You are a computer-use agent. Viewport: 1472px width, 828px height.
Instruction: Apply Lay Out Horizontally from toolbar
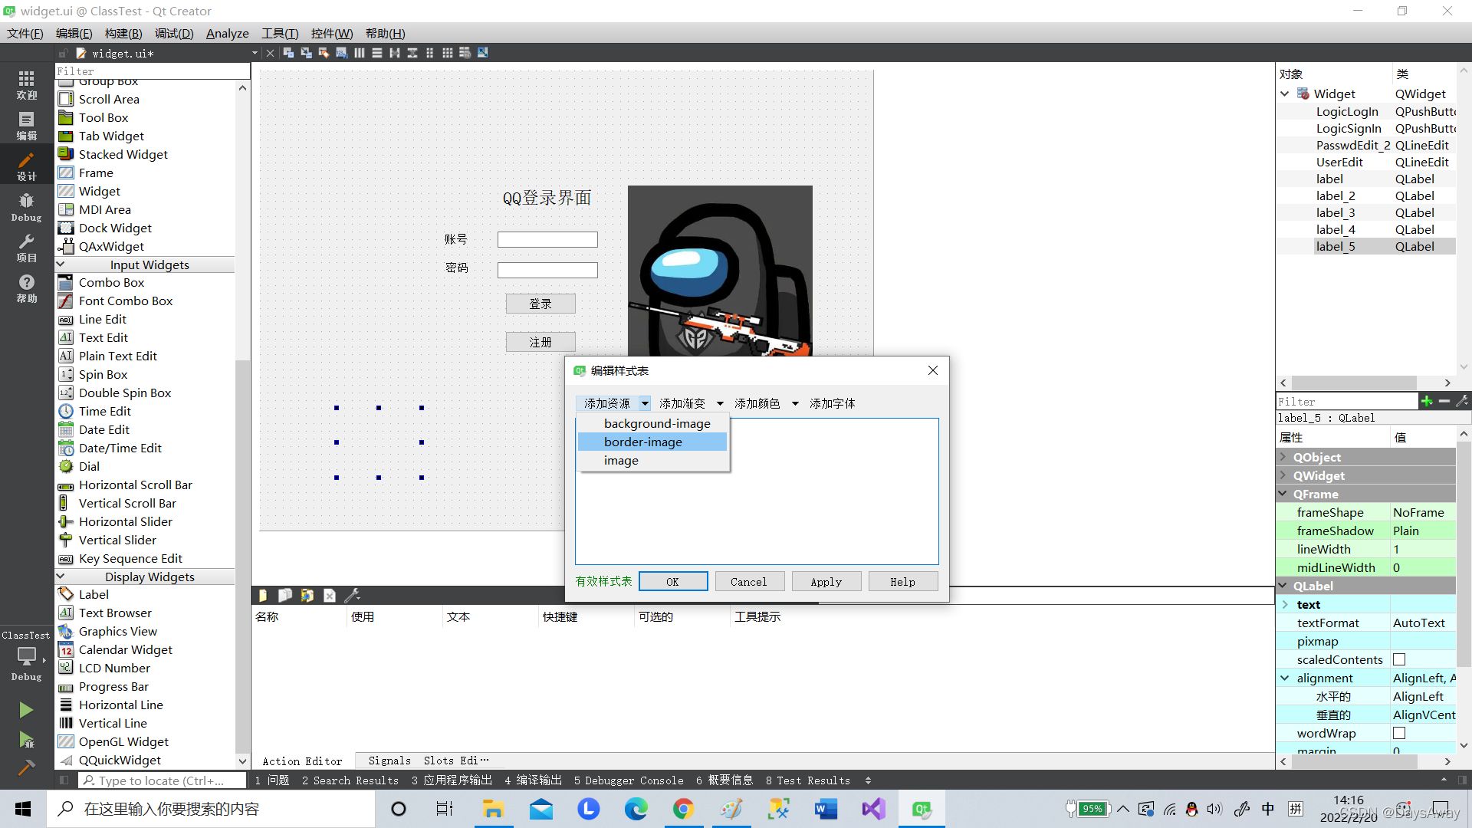[x=359, y=53]
